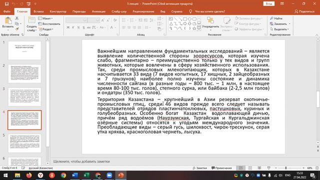Click the lightbulb Tell Me icon
This screenshot has height=180, width=320.
point(190,11)
